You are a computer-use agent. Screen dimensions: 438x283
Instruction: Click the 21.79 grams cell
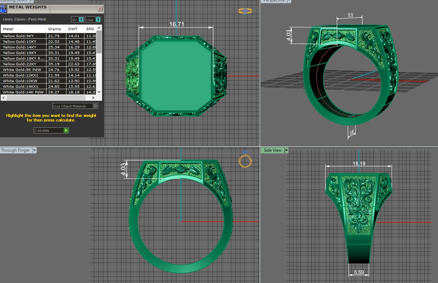point(56,36)
